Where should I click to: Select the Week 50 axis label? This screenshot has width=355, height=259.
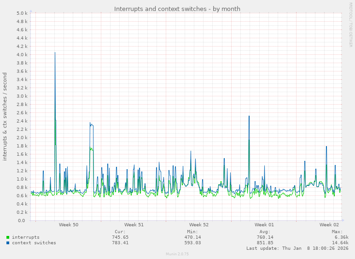click(69, 225)
